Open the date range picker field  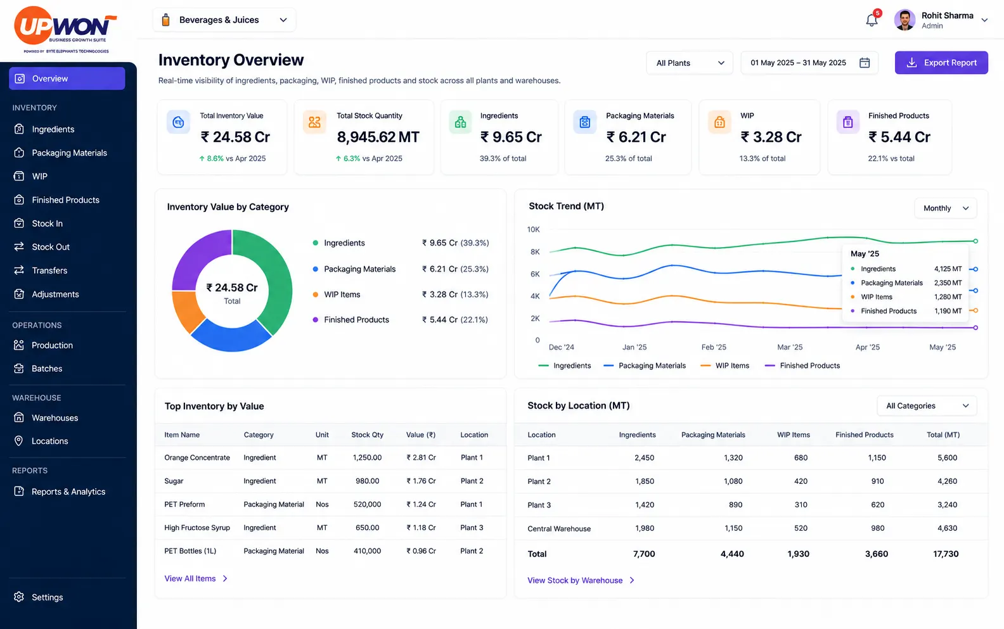pos(809,63)
